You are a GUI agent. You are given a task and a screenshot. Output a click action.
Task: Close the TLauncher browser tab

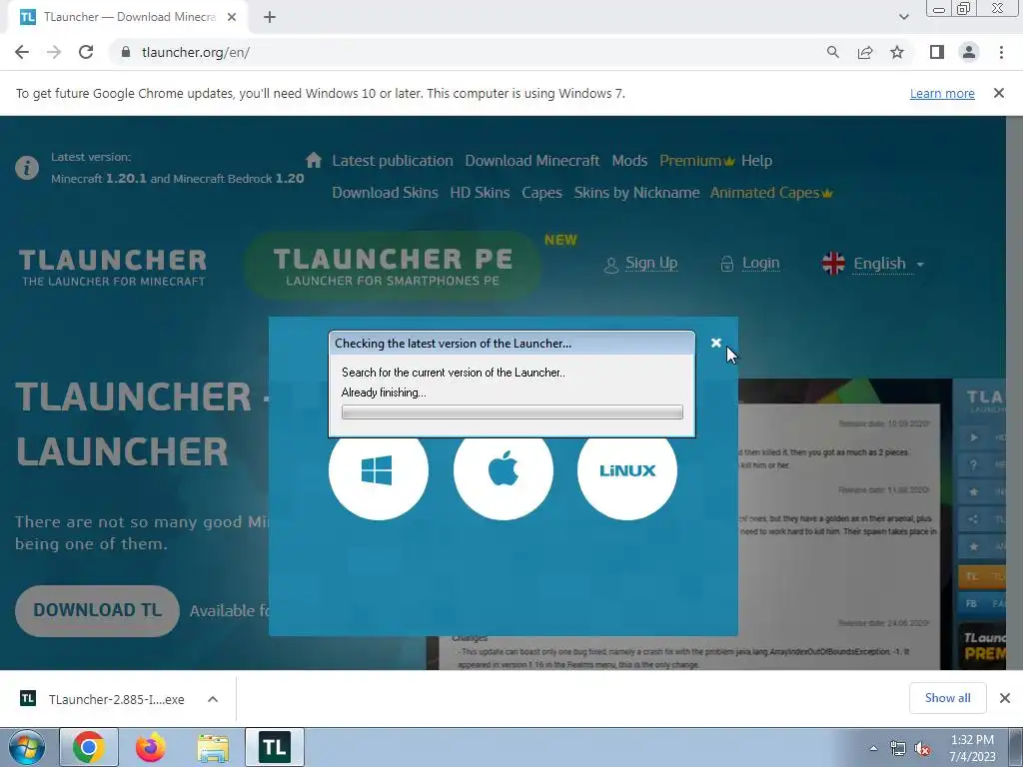click(232, 18)
